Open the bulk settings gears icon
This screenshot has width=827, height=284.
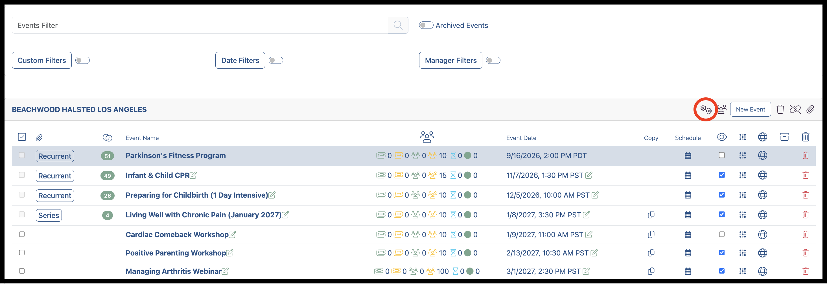[x=706, y=109]
